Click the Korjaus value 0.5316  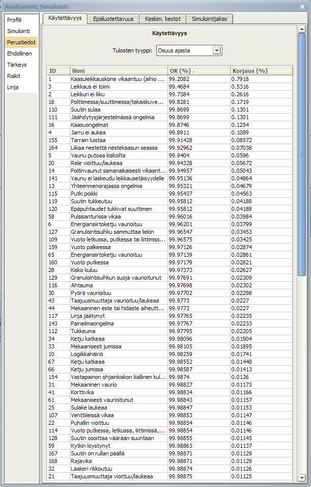coord(240,87)
